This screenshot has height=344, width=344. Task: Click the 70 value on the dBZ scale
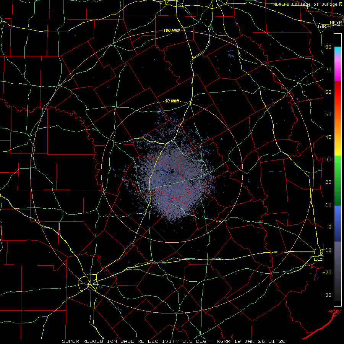click(x=328, y=69)
